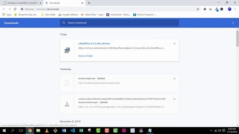Image resolution: width=239 pixels, height=134 pixels.
Task: Open the dark circle extension icon
Action: pos(221,9)
